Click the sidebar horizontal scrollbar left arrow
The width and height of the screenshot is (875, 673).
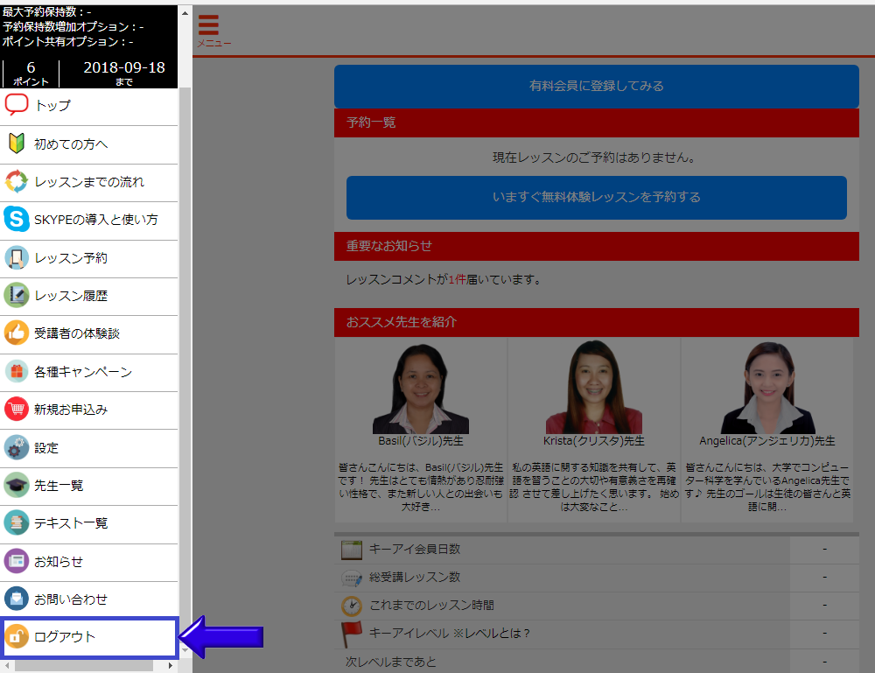[x=7, y=666]
